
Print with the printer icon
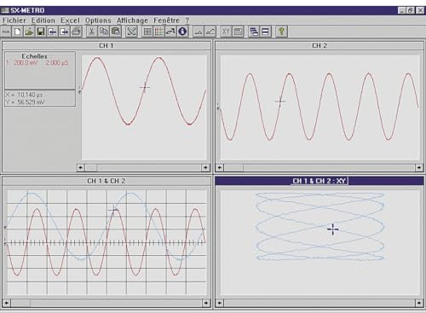[76, 32]
